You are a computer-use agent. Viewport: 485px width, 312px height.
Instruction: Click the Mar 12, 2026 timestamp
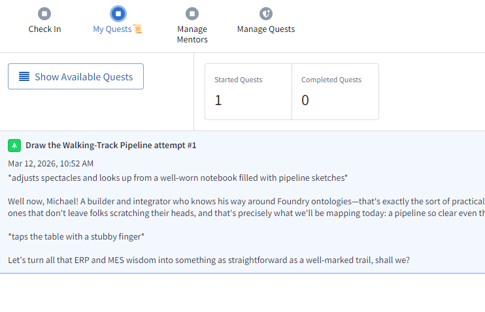tap(51, 163)
